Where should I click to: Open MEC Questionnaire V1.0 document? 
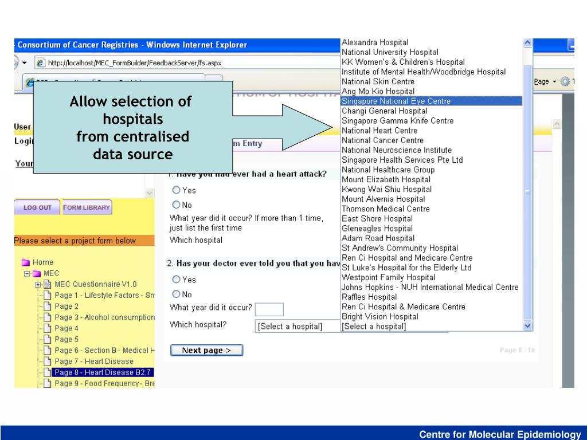[x=96, y=284]
